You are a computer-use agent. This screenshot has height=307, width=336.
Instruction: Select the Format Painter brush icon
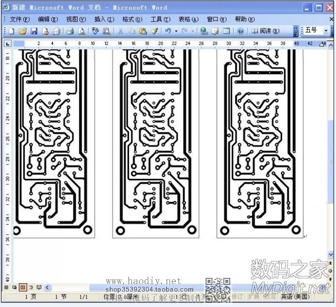click(154, 31)
